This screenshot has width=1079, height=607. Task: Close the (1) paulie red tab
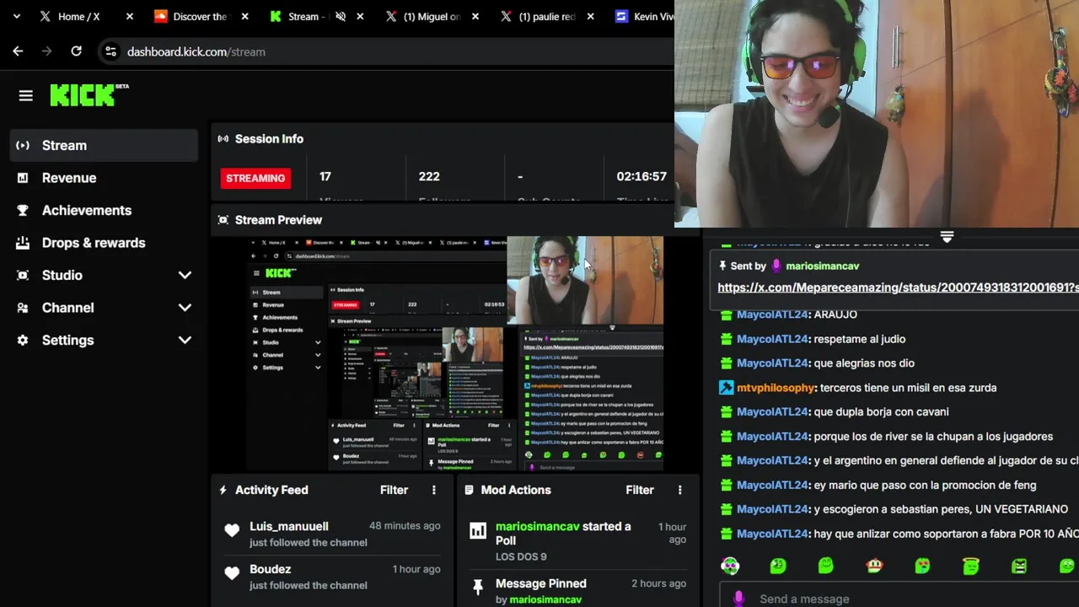[590, 16]
